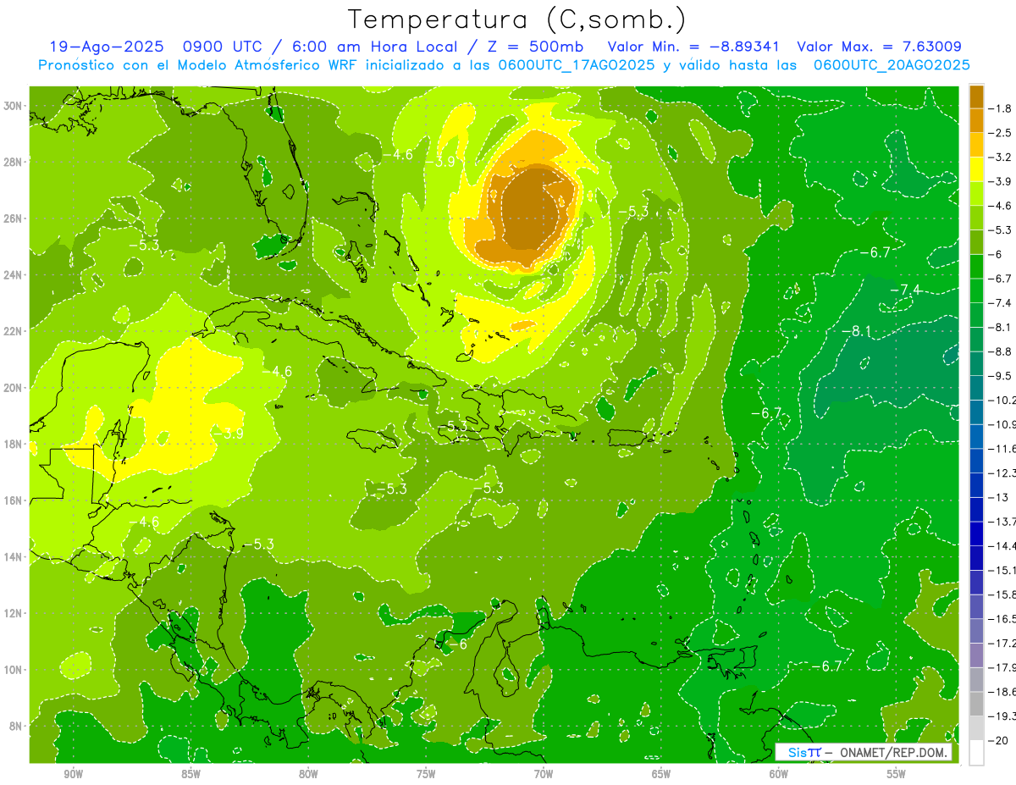Viewport: 1016px width, 785px height.
Task: Click the '60W' longitude axis label
Action: tap(779, 774)
